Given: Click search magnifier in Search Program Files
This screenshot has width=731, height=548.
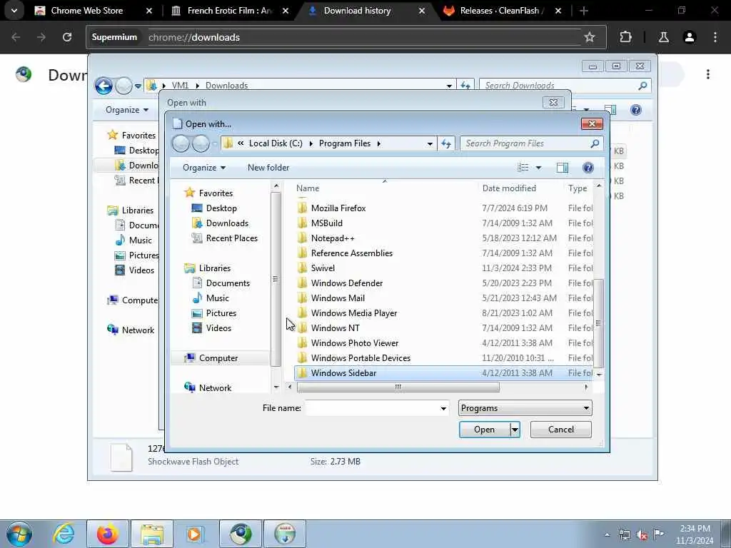Looking at the screenshot, I should (595, 143).
